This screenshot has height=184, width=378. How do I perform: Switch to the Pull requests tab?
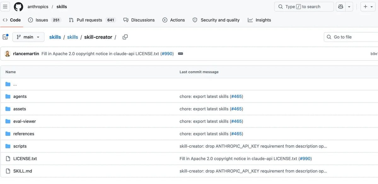92,20
